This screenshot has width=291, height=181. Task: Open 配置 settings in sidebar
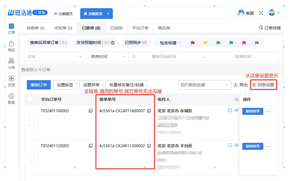11,99
